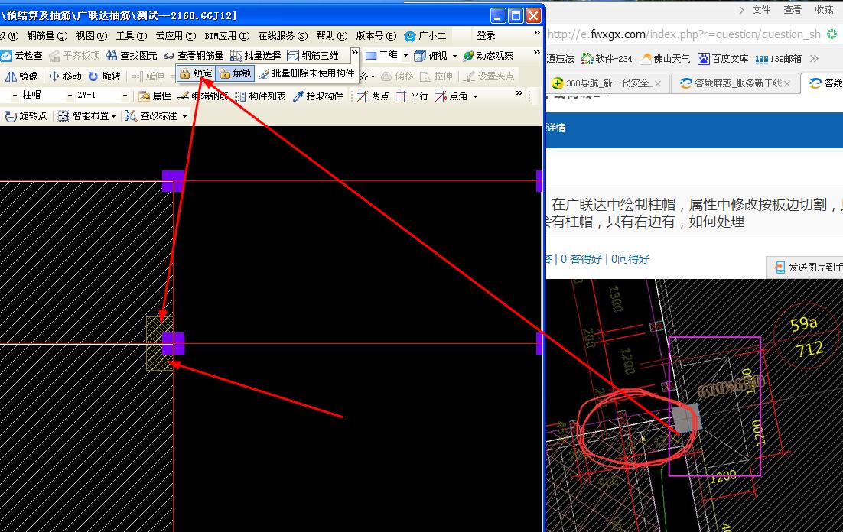Open 版本号 menu
The height and width of the screenshot is (532, 843).
[x=376, y=35]
